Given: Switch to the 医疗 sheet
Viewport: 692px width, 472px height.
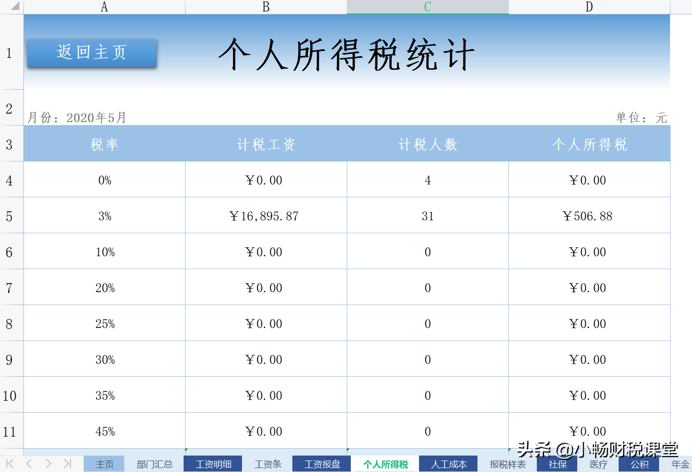Looking at the screenshot, I should tap(598, 464).
